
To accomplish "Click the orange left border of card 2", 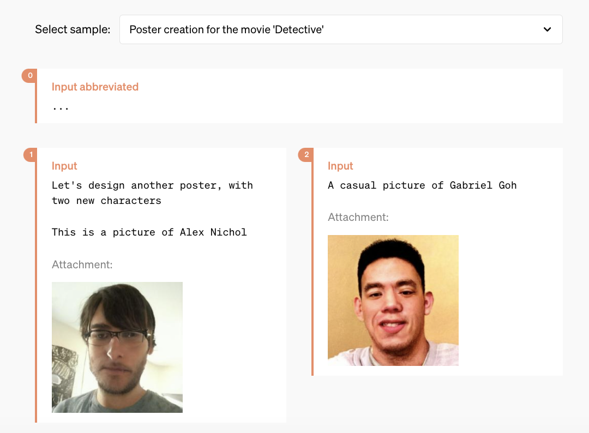I will click(312, 273).
